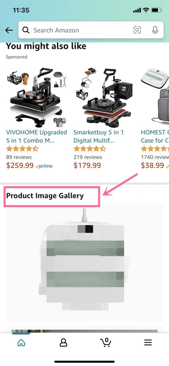Open camera lens search icon
Image resolution: width=169 pixels, height=366 pixels.
(137, 30)
